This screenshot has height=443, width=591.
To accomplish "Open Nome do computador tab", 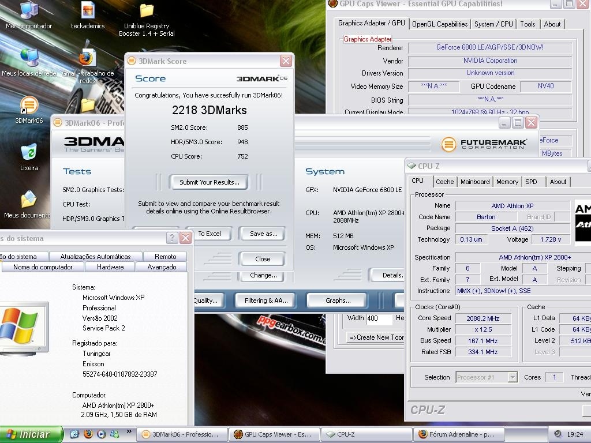I will (x=43, y=266).
